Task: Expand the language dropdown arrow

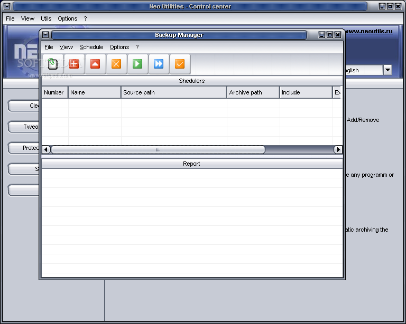Action: (x=387, y=70)
